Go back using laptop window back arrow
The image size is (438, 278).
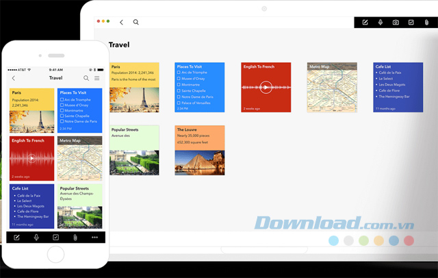[122, 22]
